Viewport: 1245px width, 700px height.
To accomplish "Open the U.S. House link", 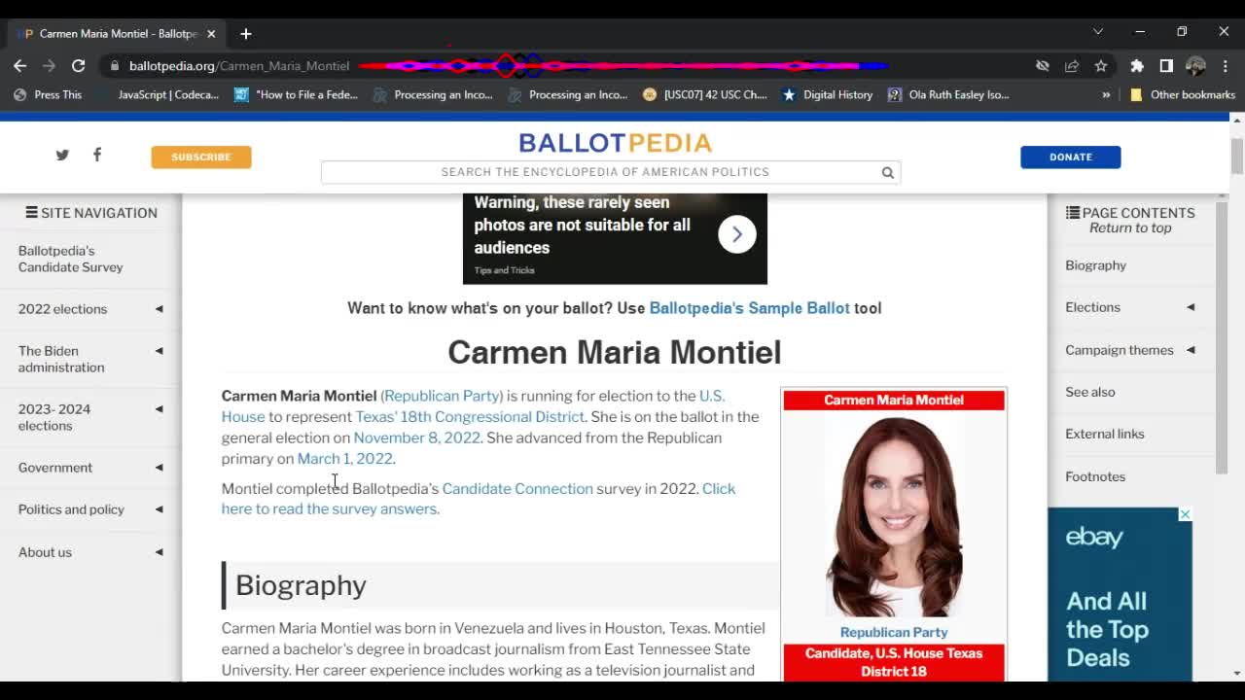I will point(712,396).
